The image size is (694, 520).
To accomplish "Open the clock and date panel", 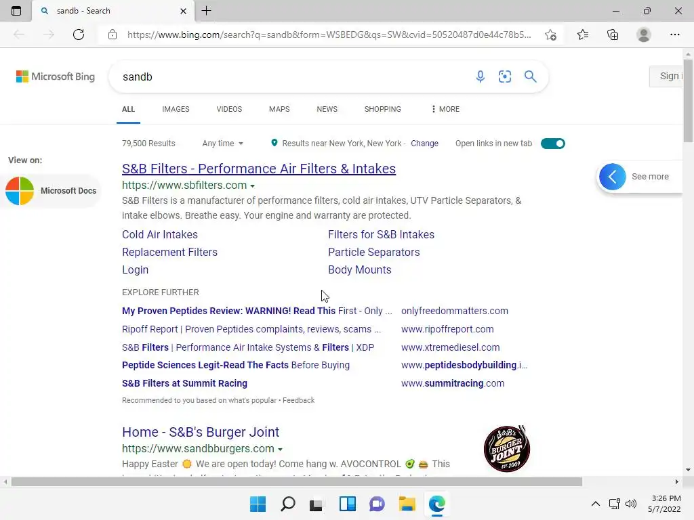I will point(664,504).
